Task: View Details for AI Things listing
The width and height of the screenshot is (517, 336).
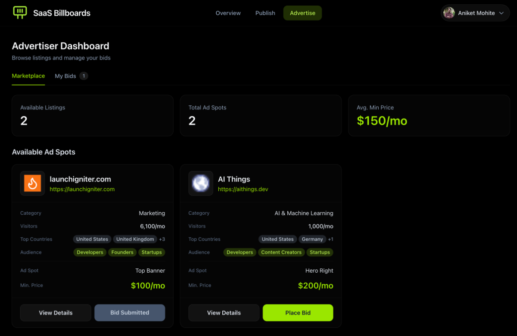Action: 224,313
